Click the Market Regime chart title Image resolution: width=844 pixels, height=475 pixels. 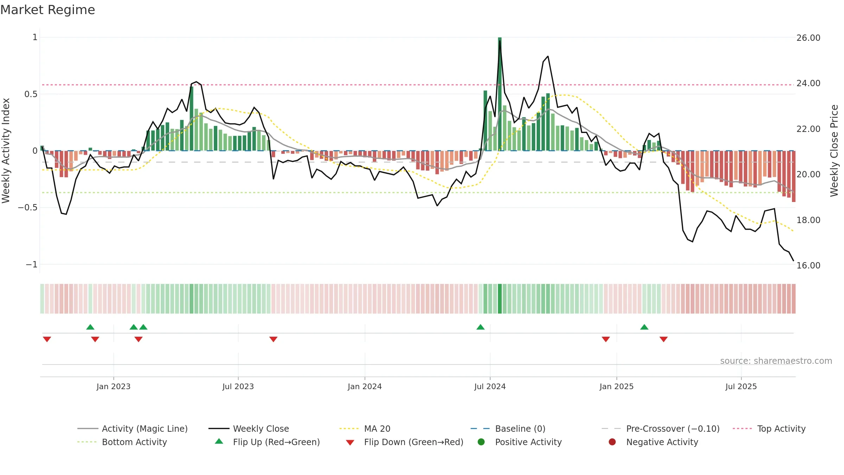tap(47, 10)
